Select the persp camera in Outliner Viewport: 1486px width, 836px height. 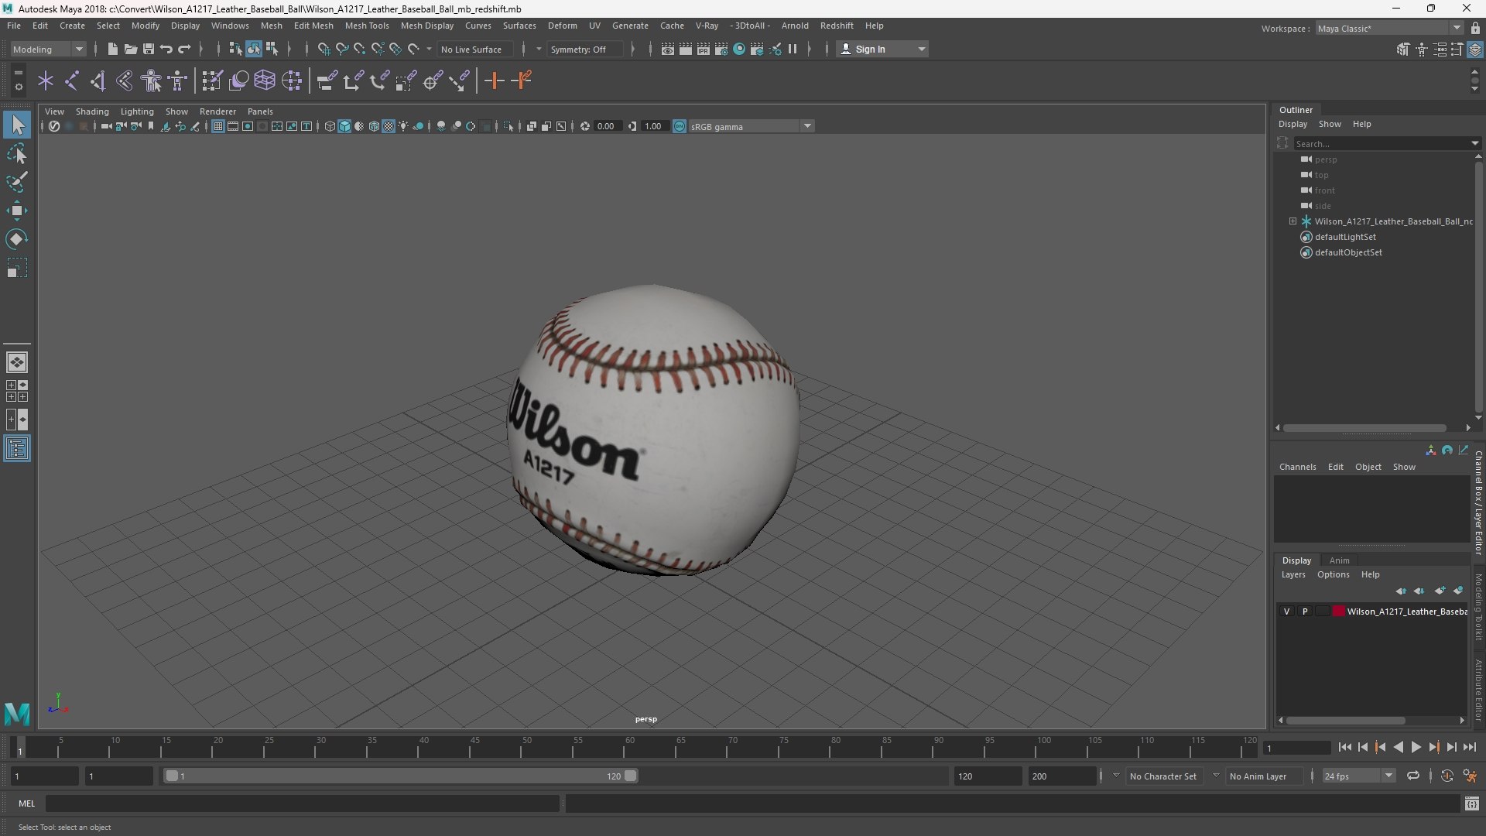tap(1325, 159)
